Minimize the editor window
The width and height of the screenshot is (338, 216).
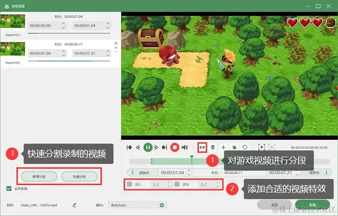[x=308, y=6]
